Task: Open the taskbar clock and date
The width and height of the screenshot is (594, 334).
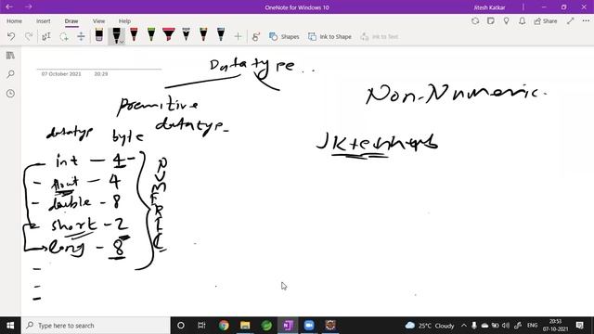Action: tap(555, 326)
